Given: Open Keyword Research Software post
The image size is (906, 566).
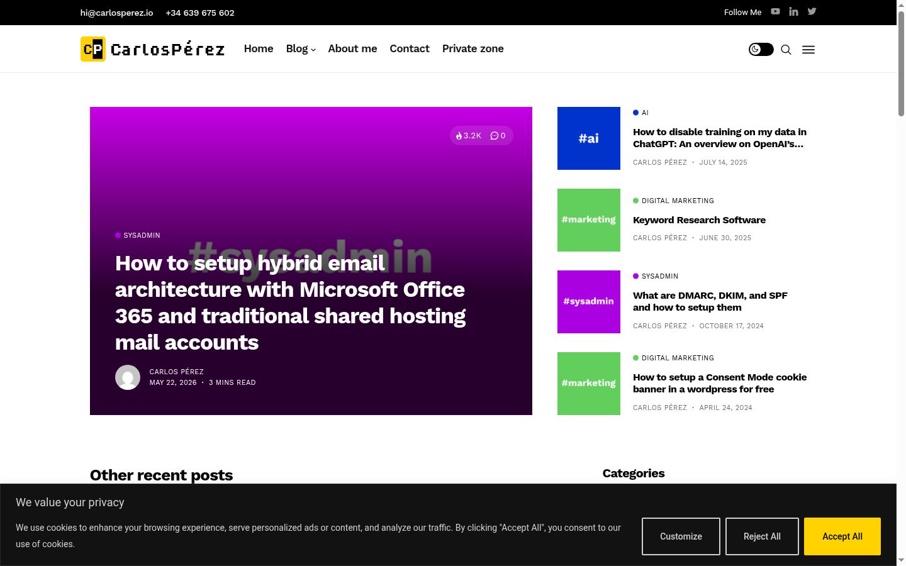Looking at the screenshot, I should point(699,220).
